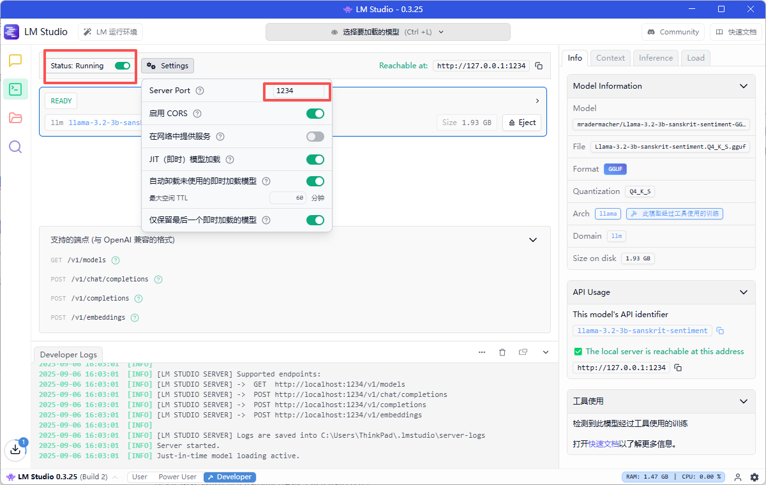The image size is (766, 485).
Task: Copy the model API identifier
Action: tap(720, 331)
